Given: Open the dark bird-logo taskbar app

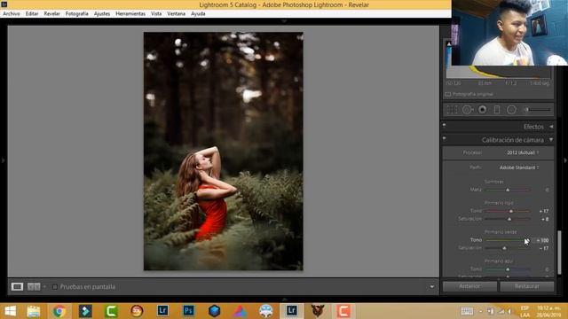Looking at the screenshot, I should [318, 311].
